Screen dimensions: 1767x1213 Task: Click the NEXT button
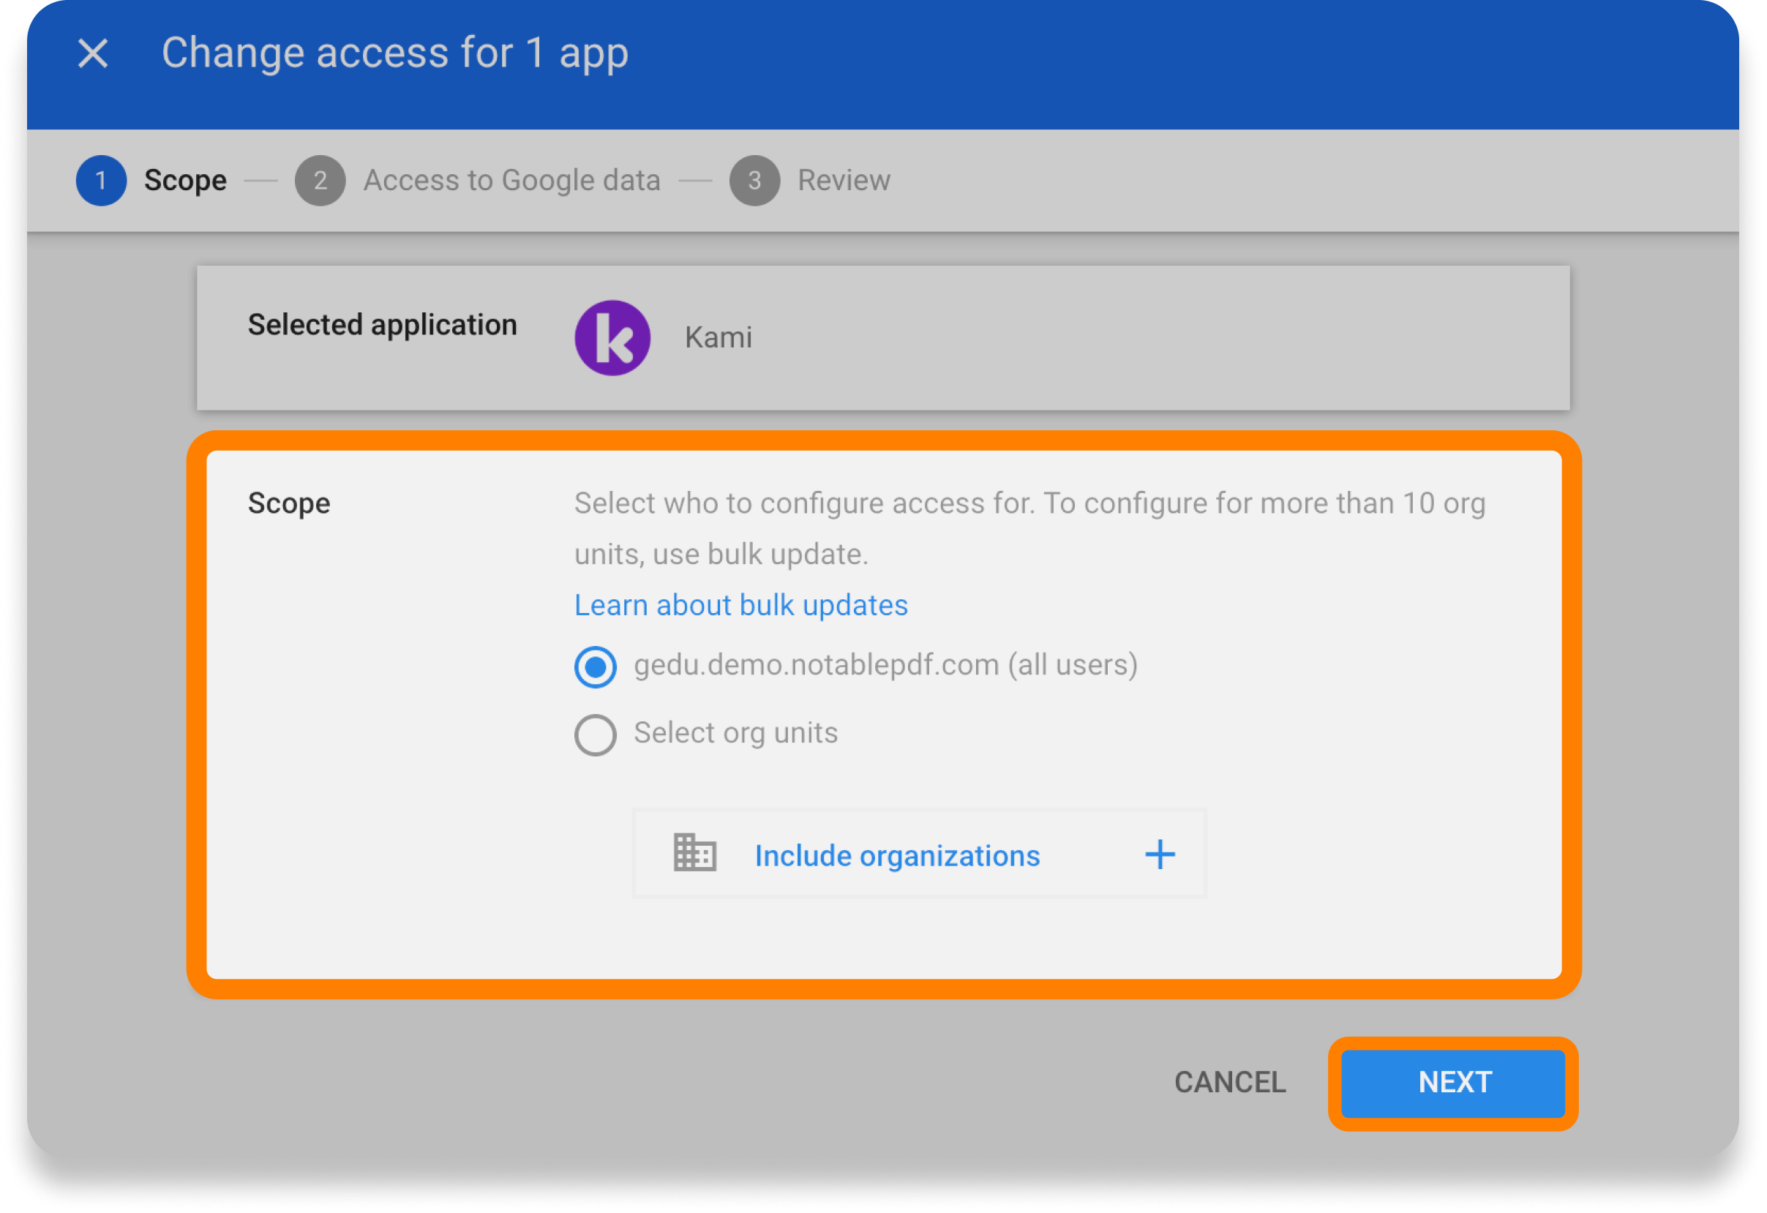tap(1453, 1083)
